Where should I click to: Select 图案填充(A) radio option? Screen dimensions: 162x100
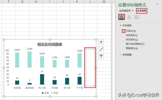124,48
